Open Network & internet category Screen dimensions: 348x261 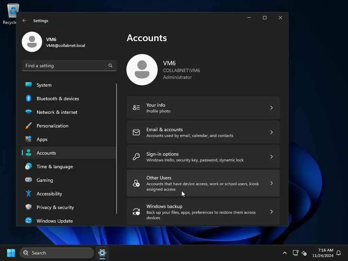69,112
